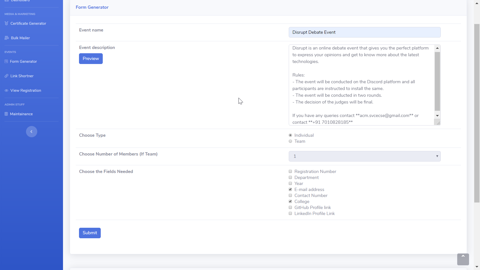Check the GitHub Profile link checkbox
Screen dimensions: 480x270
click(290, 207)
